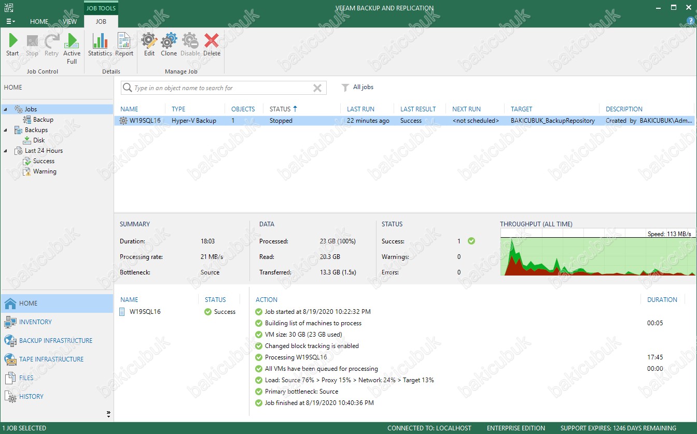This screenshot has width=697, height=434.
Task: Select Backups in the tree
Action: [x=36, y=130]
